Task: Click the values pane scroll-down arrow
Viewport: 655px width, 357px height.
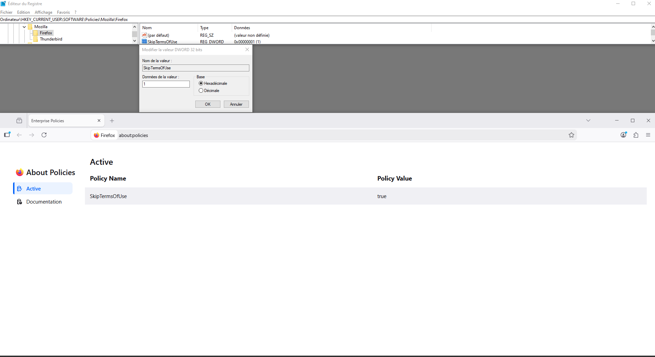Action: click(x=653, y=41)
